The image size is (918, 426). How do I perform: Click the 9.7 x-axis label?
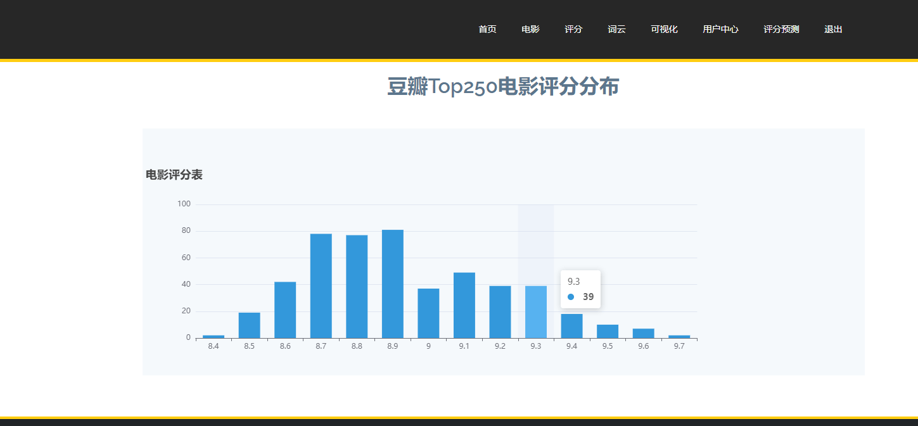click(679, 346)
